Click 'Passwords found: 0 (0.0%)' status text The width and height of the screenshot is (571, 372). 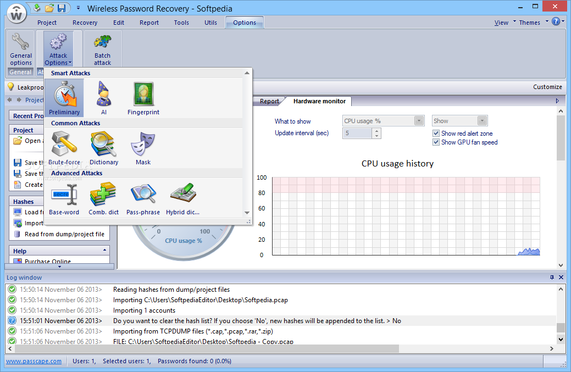(195, 361)
